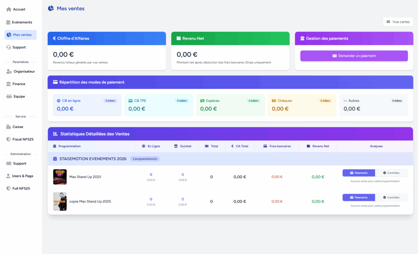
Task: Click Demander un paiement button
Action: 354,56
